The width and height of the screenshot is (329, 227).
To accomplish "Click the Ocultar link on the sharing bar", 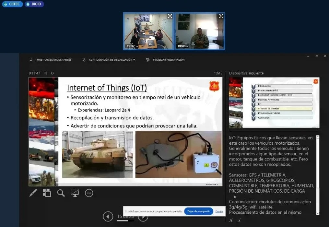I will [219, 211].
